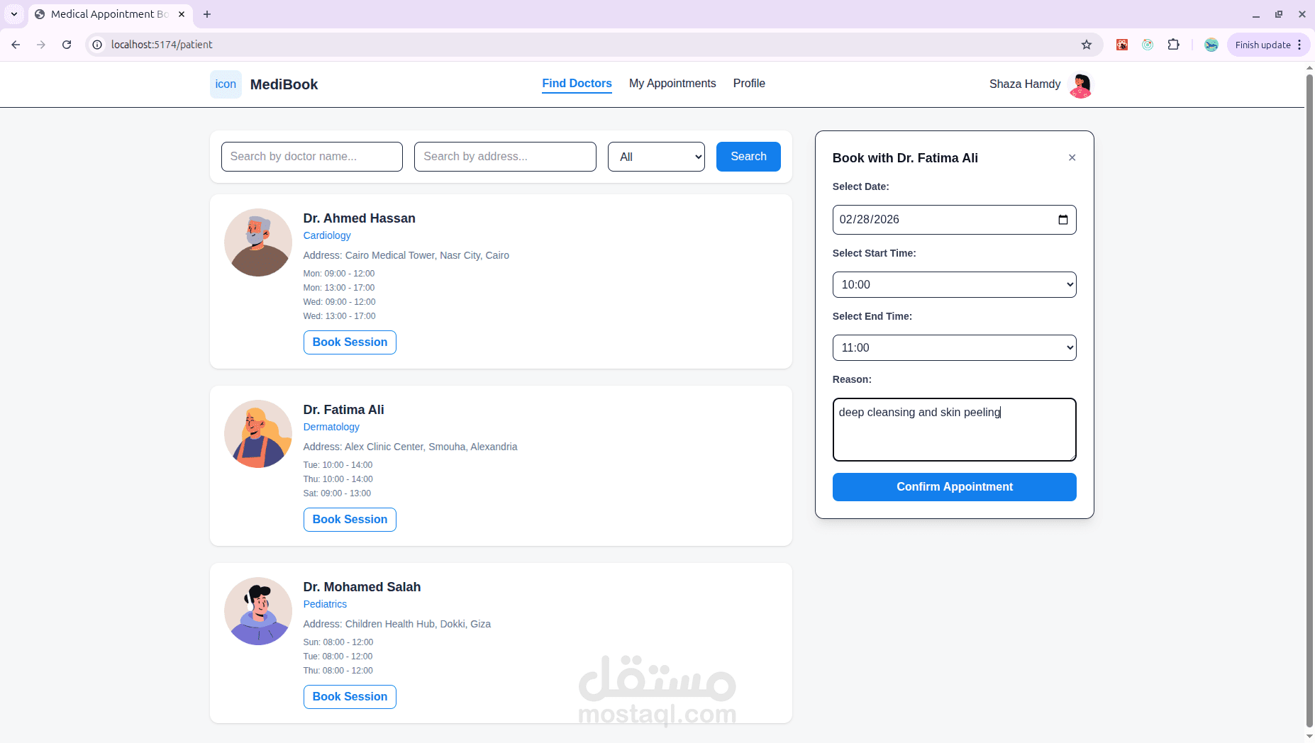The width and height of the screenshot is (1315, 743).
Task: Confirm the appointment with Dr. Fatima Ali
Action: point(954,487)
